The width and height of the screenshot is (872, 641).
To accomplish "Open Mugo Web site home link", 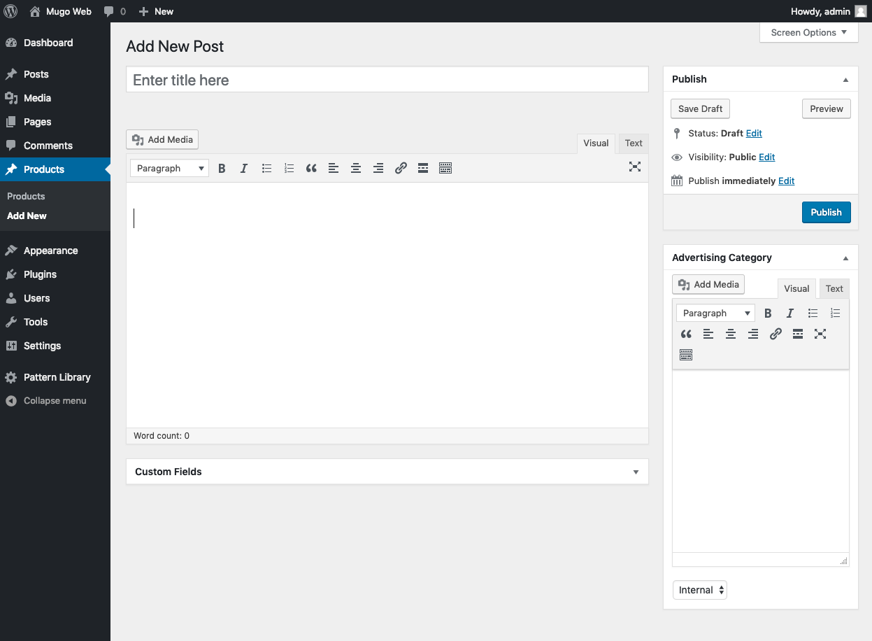I will point(60,11).
